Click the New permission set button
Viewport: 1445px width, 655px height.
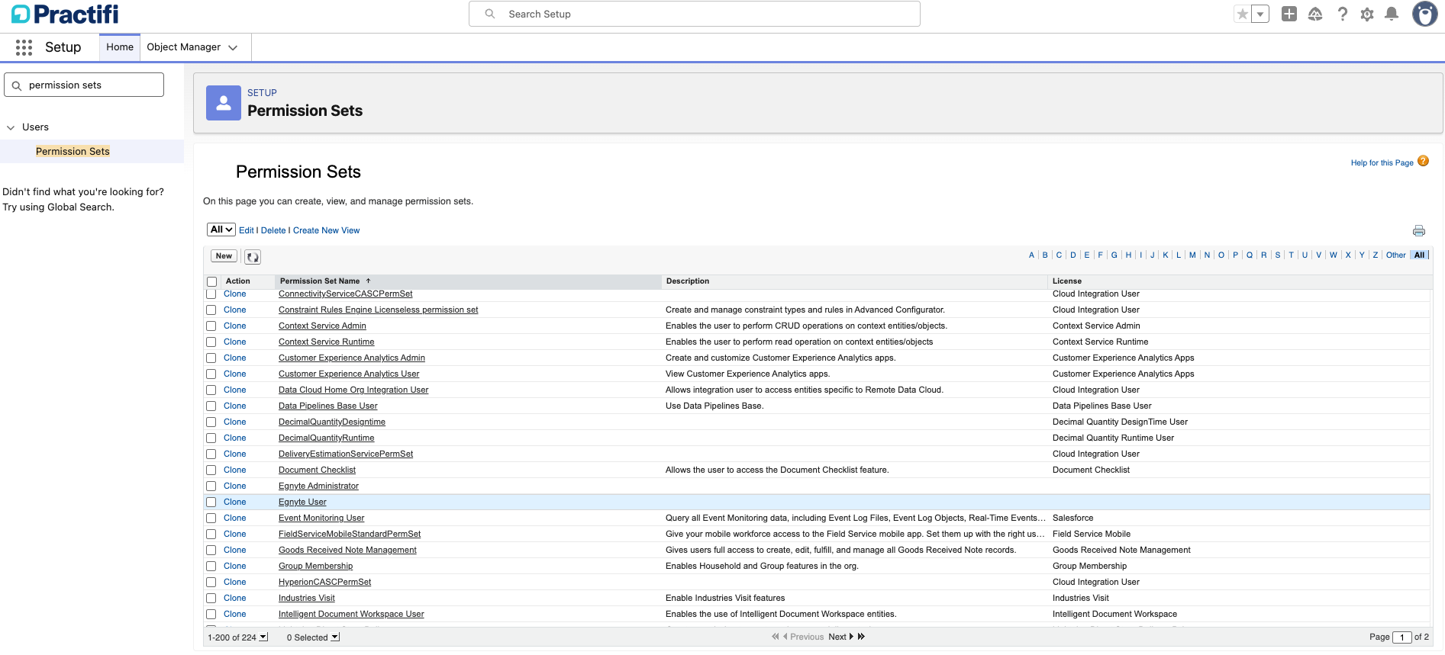(224, 256)
